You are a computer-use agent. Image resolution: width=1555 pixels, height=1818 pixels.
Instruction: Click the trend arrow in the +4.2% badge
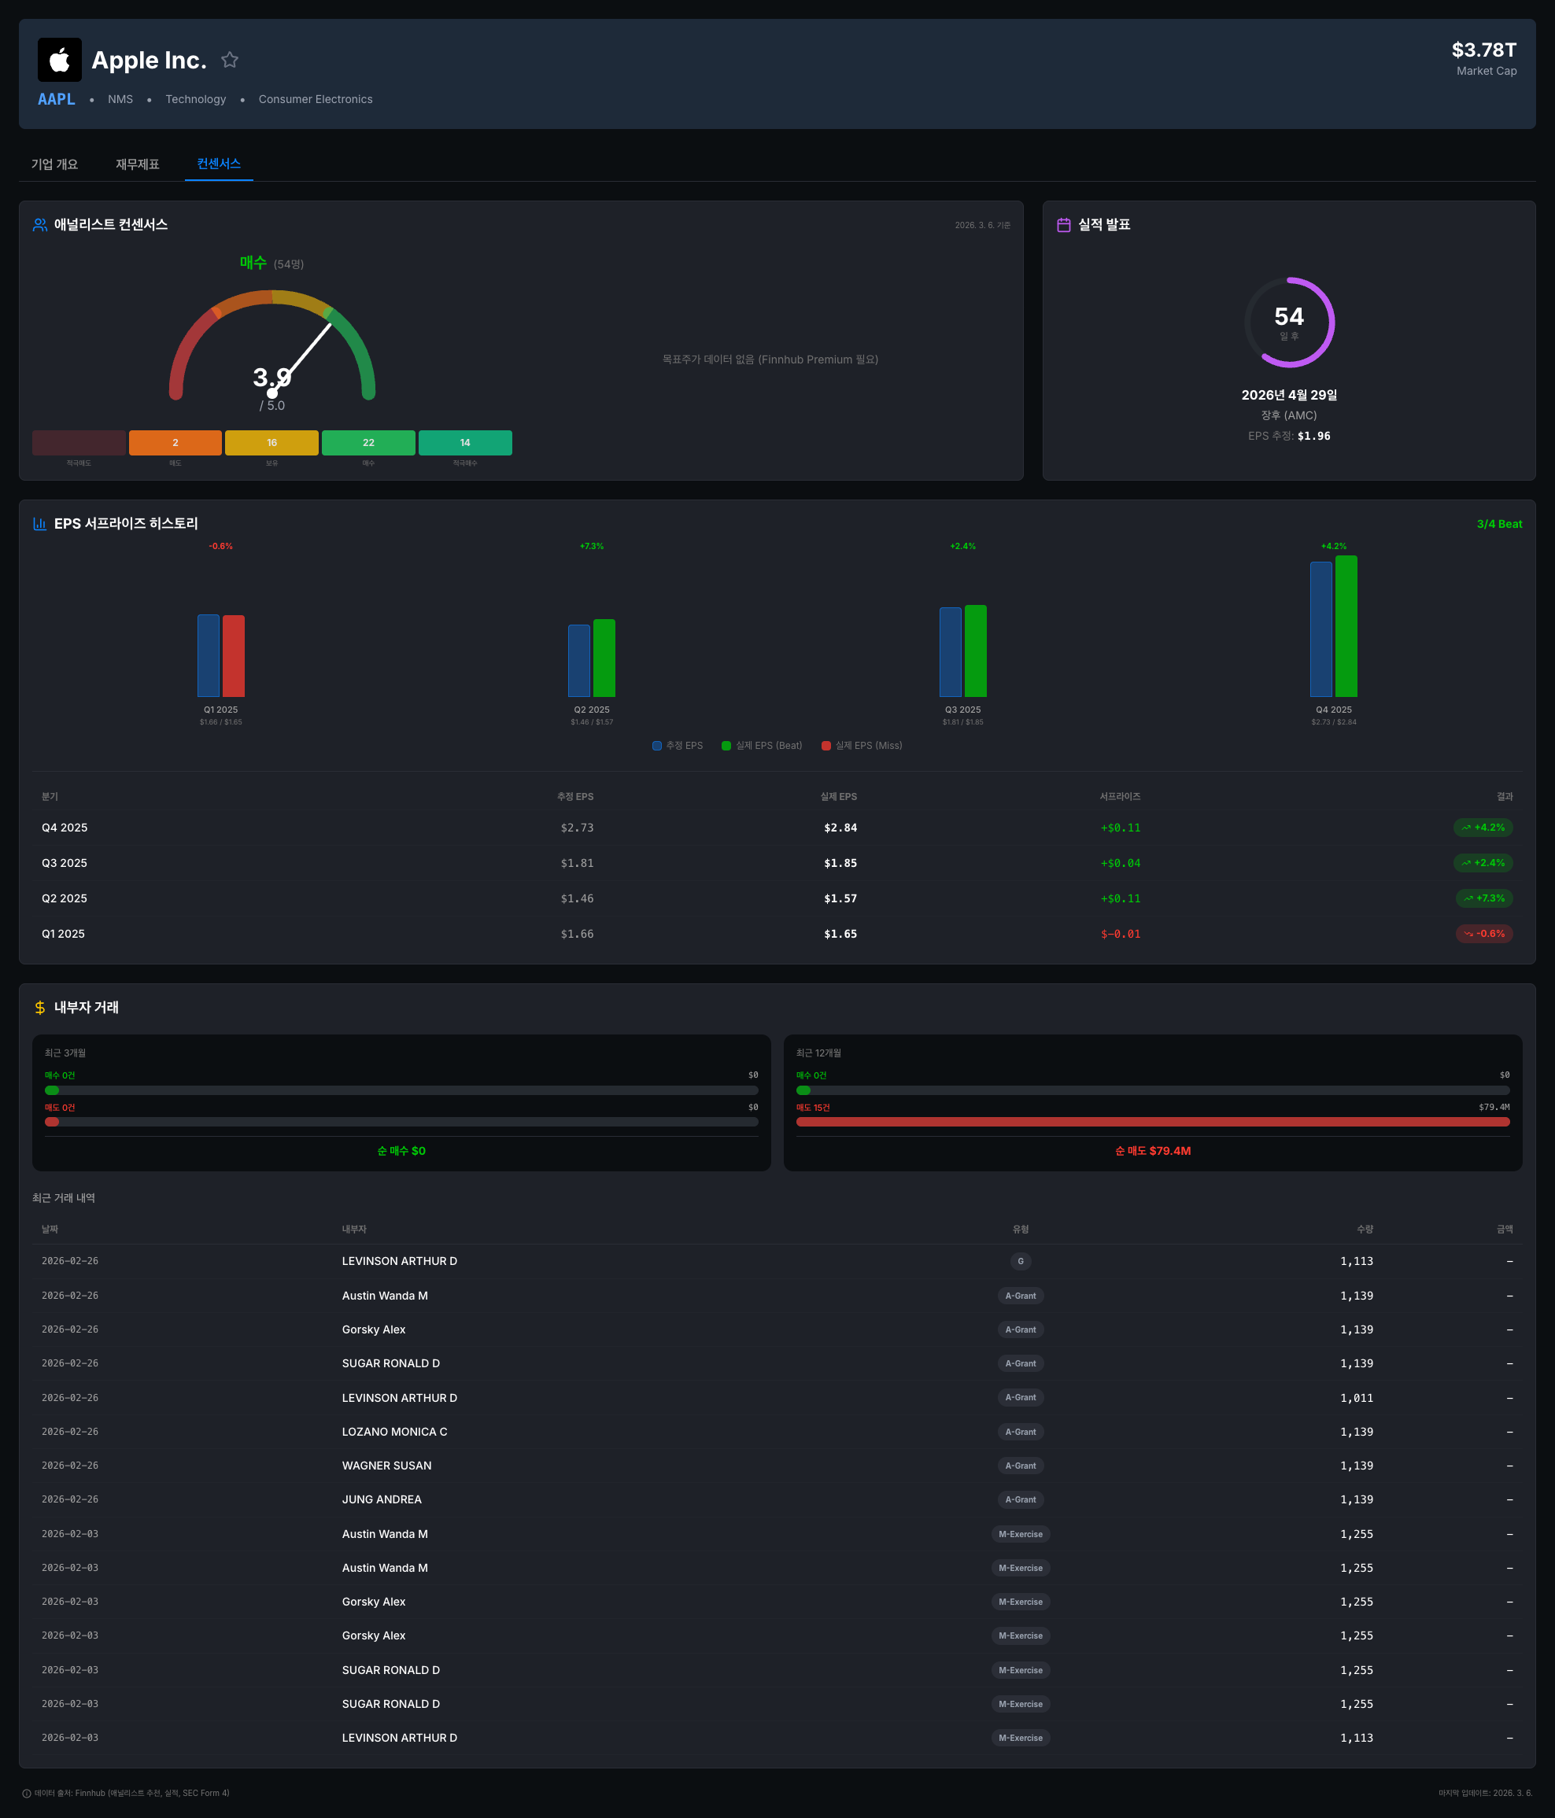pyautogui.click(x=1465, y=828)
